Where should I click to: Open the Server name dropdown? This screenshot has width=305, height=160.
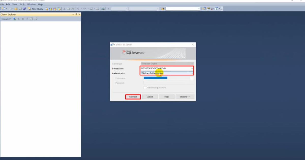(192, 68)
